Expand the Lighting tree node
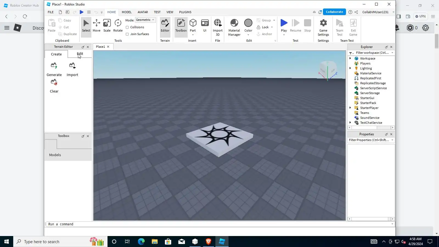This screenshot has height=247, width=439. coord(350,68)
